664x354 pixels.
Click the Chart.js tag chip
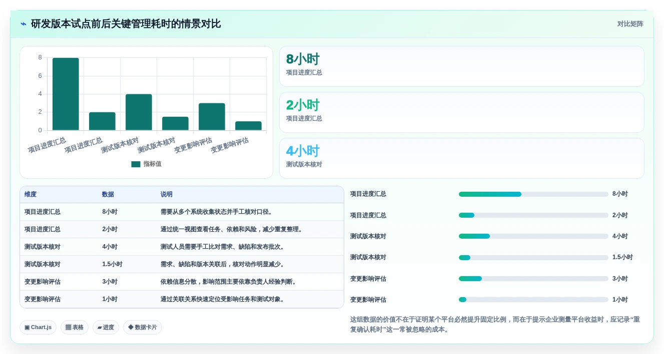[x=38, y=328]
